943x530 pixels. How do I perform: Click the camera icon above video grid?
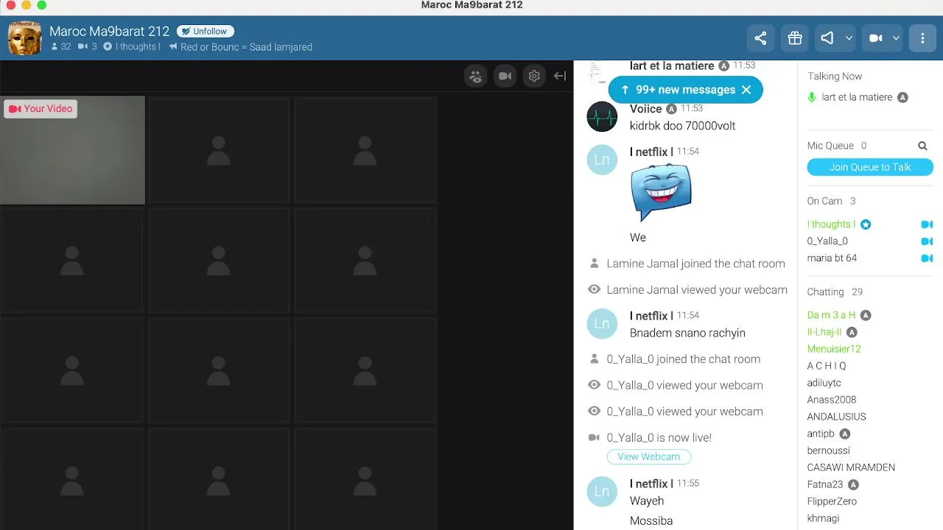[505, 76]
